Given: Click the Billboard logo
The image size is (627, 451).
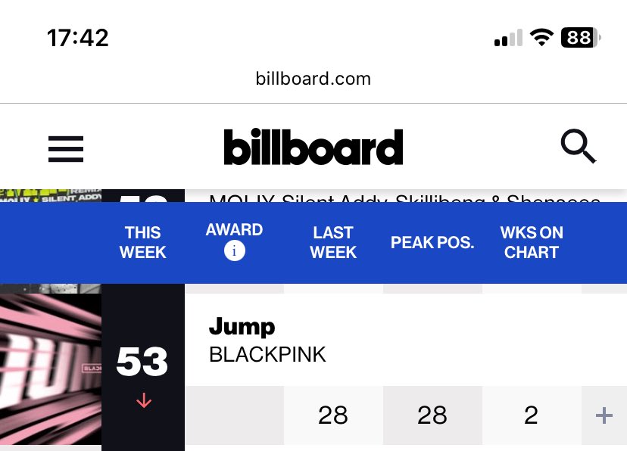Looking at the screenshot, I should [313, 147].
